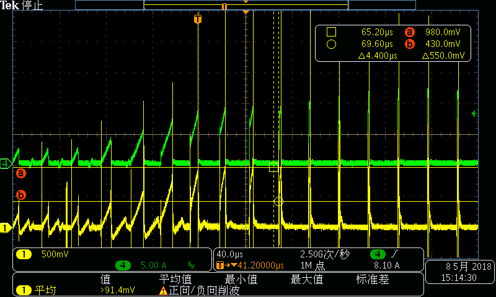Click the 40.0µs timebase value

[229, 254]
